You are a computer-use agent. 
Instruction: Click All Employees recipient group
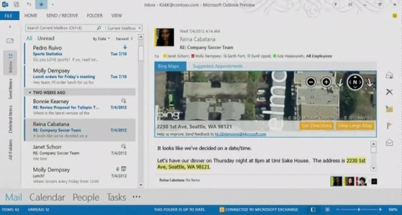coord(319,56)
